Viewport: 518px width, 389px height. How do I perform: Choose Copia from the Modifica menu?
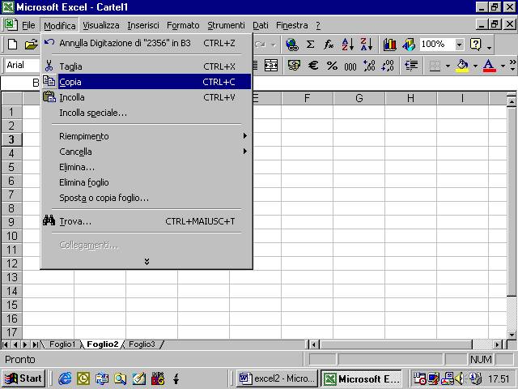tap(146, 82)
